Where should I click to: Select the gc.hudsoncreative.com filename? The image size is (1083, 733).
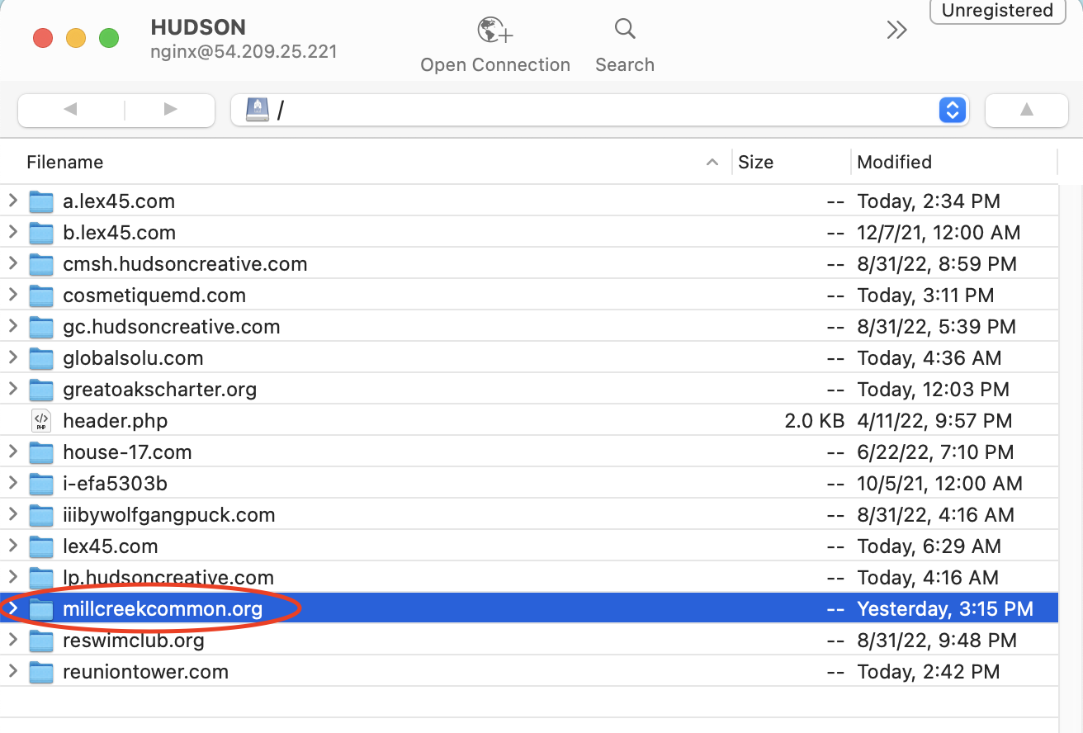click(x=172, y=326)
